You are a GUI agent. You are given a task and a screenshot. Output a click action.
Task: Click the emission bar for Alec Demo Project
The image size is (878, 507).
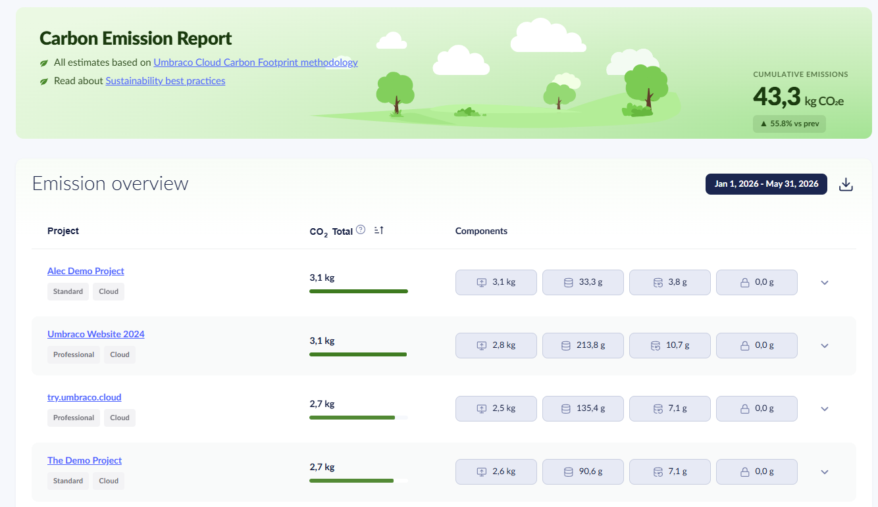[x=359, y=291]
